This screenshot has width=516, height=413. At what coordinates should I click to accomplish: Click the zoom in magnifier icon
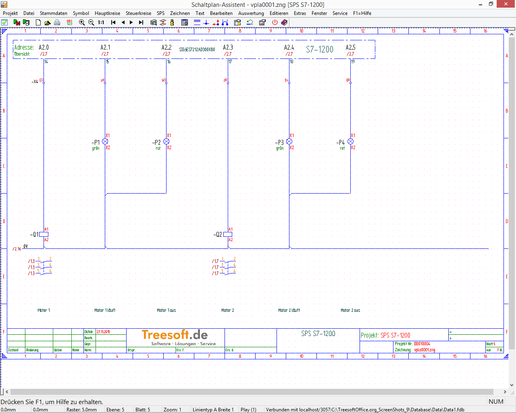[82, 23]
